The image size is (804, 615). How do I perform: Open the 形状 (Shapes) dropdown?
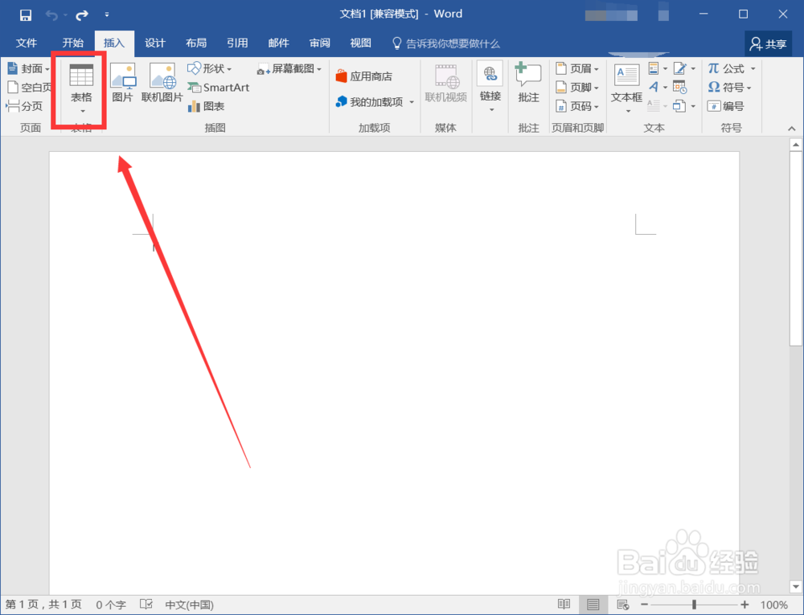pyautogui.click(x=209, y=68)
